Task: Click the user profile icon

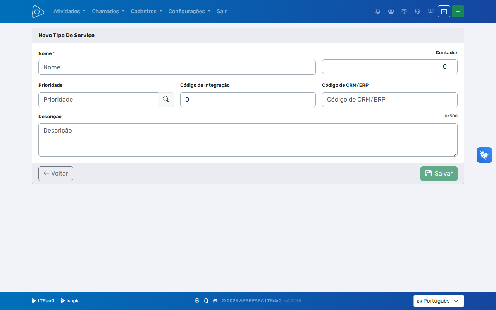Action: [x=391, y=11]
